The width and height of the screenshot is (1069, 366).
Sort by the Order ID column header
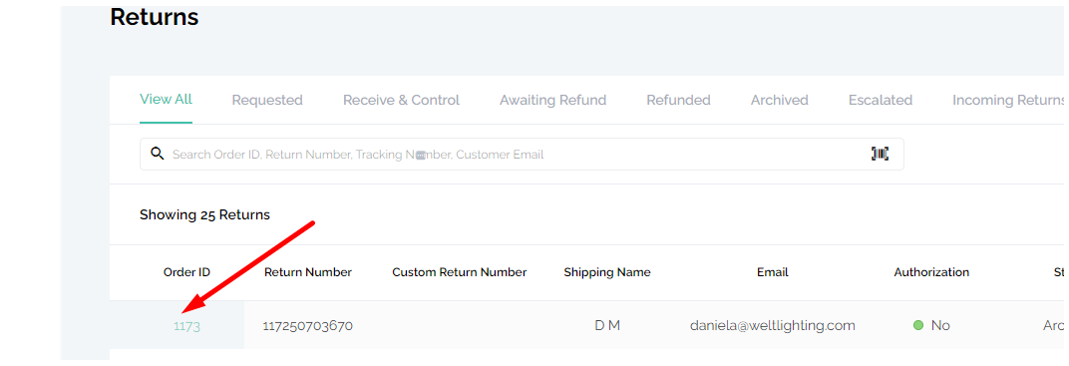pyautogui.click(x=186, y=272)
